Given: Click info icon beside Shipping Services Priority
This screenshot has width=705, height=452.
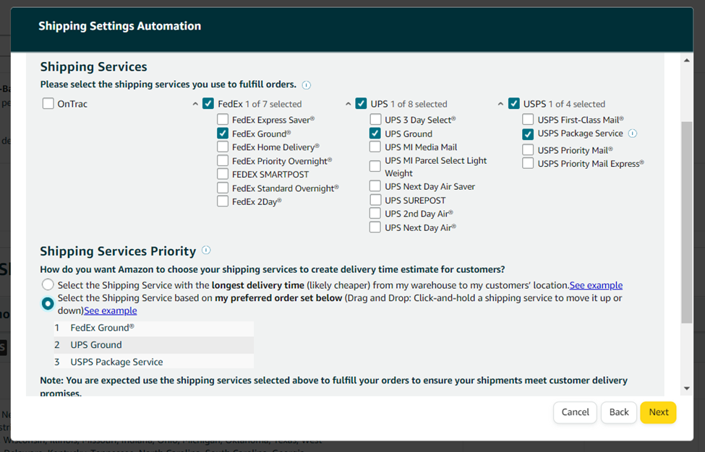Looking at the screenshot, I should [x=206, y=251].
